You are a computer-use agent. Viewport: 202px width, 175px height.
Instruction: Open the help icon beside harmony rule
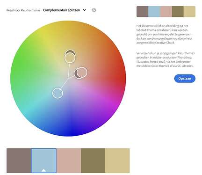tap(94, 10)
